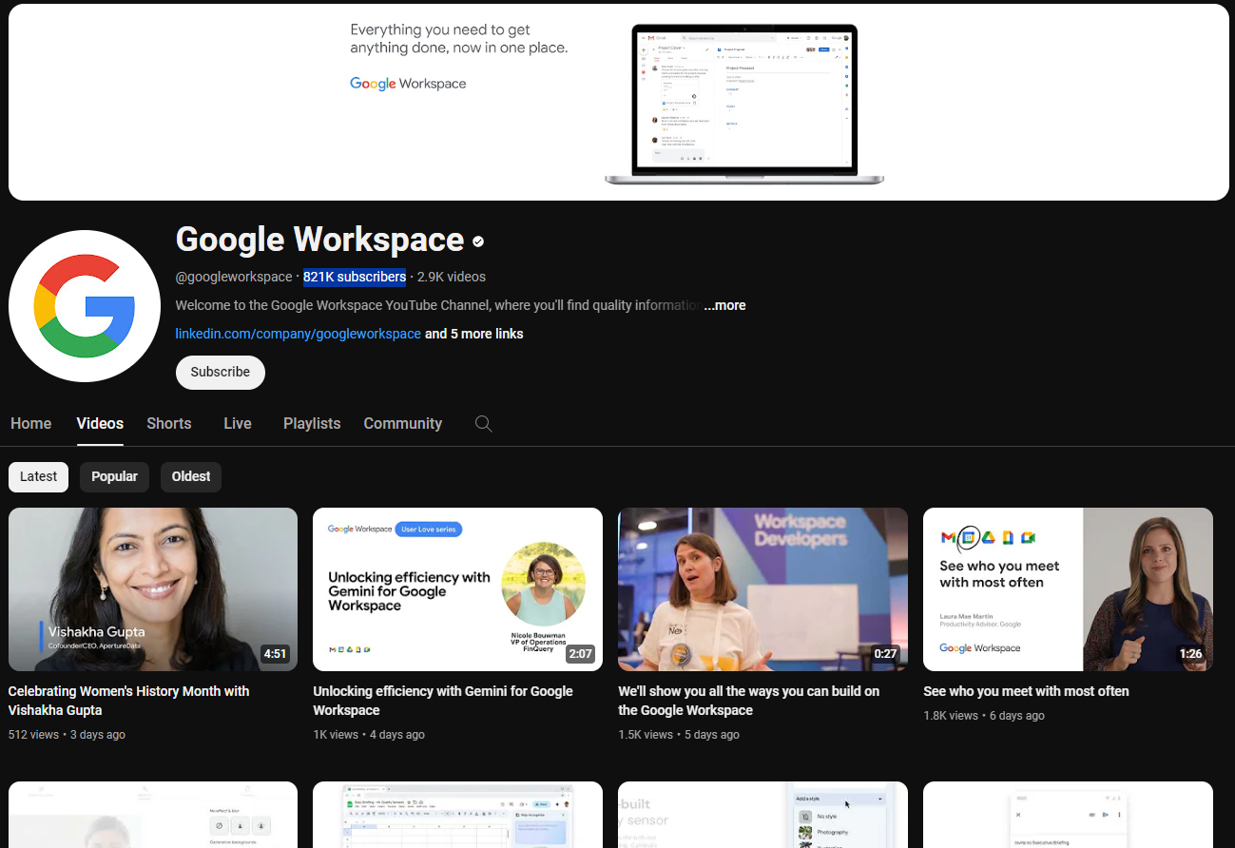The image size is (1235, 848).
Task: Select the Latest filter chip
Action: click(38, 476)
